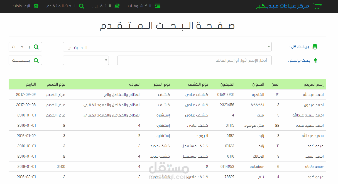This screenshot has width=338, height=184.
Task: Select patient name abdo amer
Action: [x=315, y=166]
